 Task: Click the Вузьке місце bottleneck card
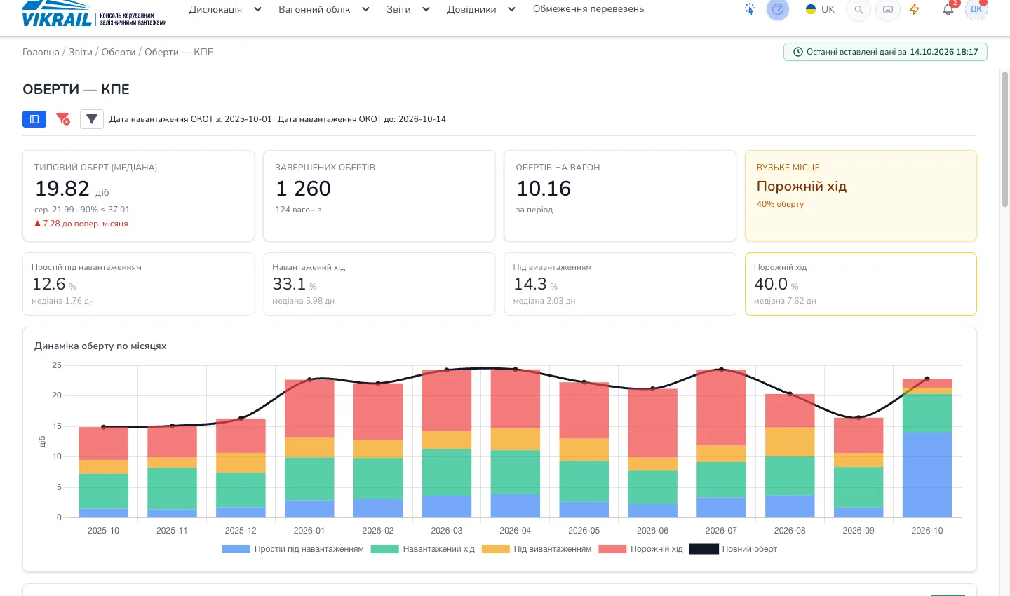pyautogui.click(x=861, y=196)
